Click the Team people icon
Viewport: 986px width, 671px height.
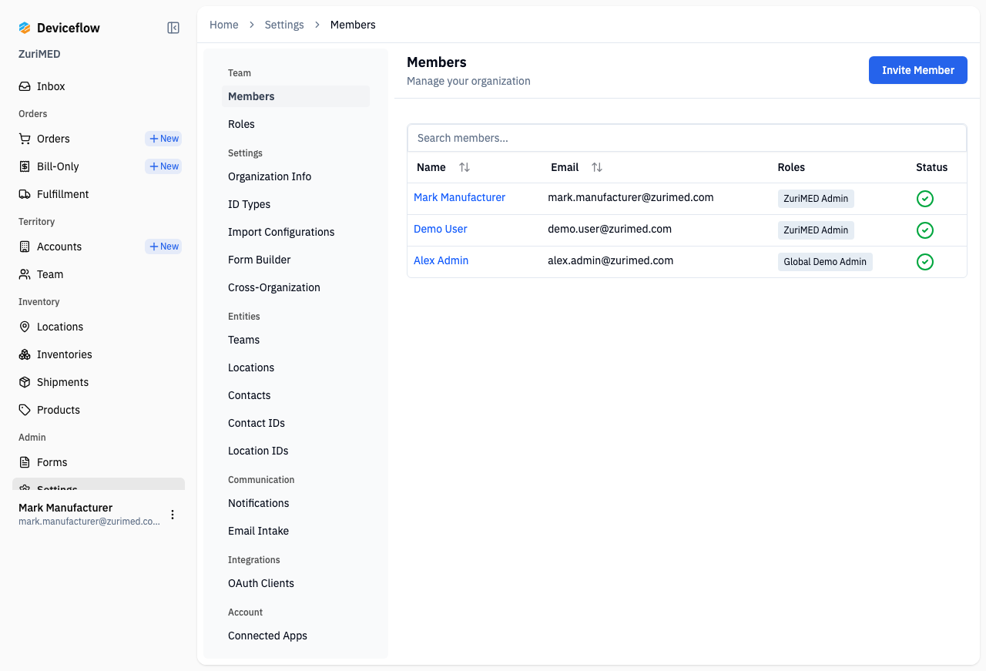click(25, 274)
